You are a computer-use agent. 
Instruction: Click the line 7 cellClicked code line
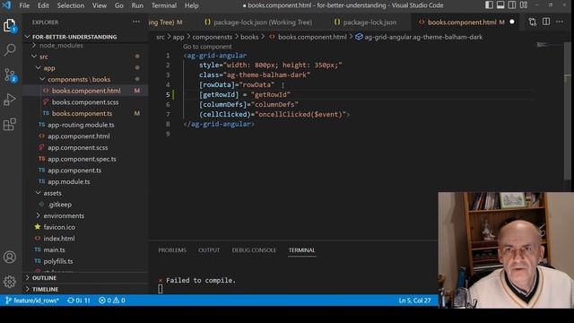274,114
